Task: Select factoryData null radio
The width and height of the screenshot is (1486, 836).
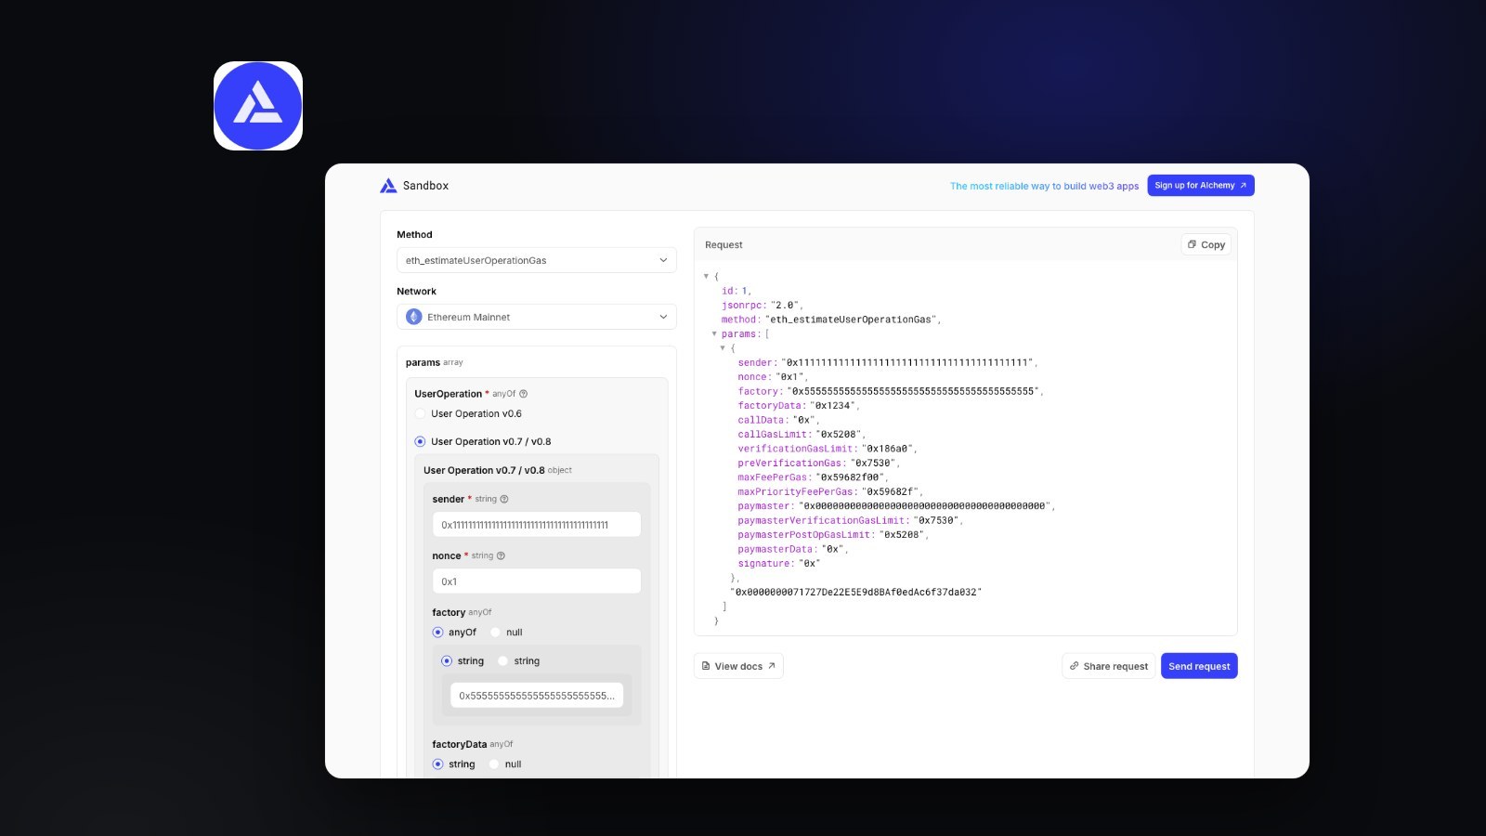Action: [x=494, y=764]
